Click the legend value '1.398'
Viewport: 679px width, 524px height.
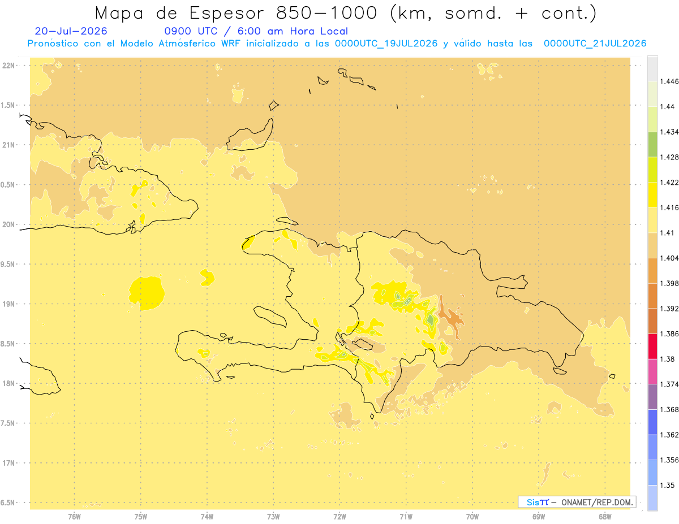(671, 283)
